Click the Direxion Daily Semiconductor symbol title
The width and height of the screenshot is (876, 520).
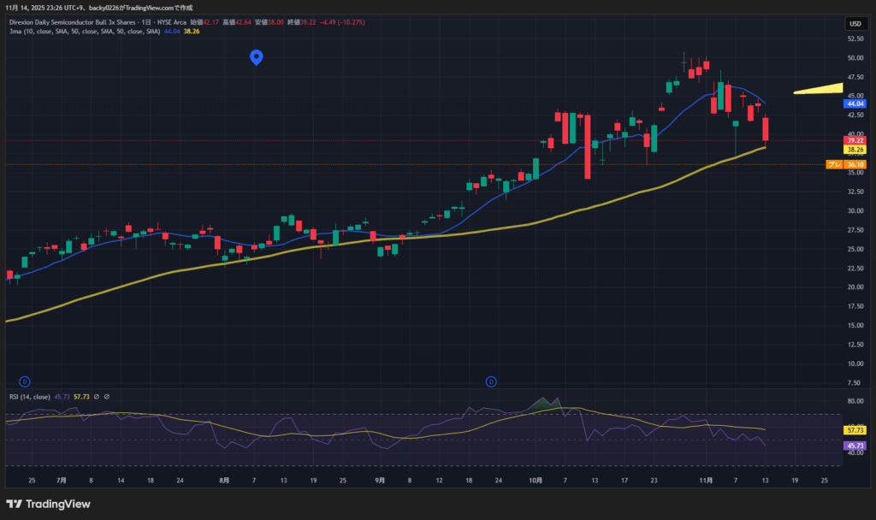pyautogui.click(x=86, y=22)
